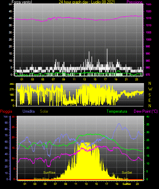Click the wind direction axis value "360"
This screenshot has height=189, width=159.
pyautogui.click(x=12, y=84)
